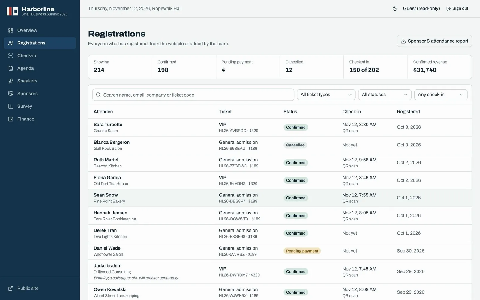
Task: Click the Cancelled badge for Bianca Bergeron
Action: point(295,145)
